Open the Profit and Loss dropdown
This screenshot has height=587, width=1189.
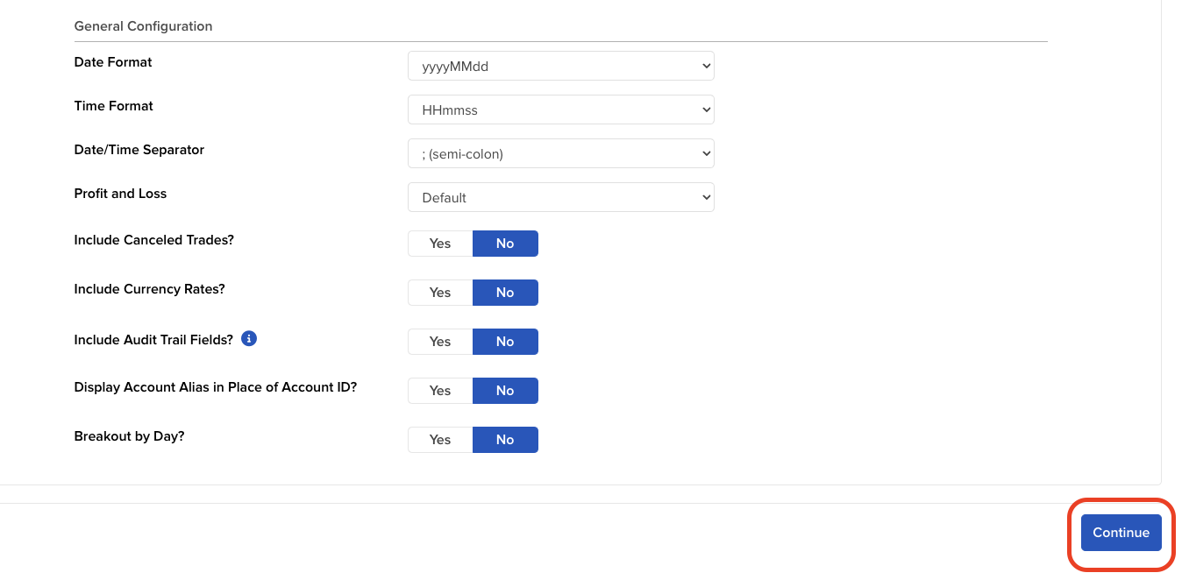click(560, 197)
